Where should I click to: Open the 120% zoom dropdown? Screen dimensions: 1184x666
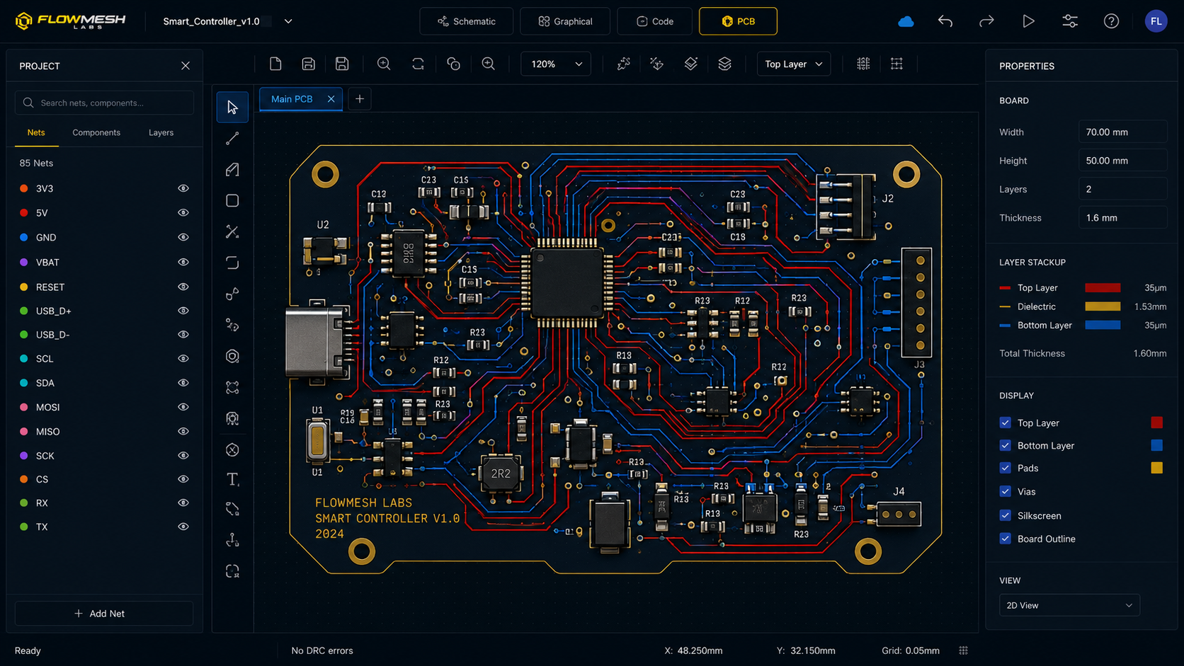(x=556, y=64)
